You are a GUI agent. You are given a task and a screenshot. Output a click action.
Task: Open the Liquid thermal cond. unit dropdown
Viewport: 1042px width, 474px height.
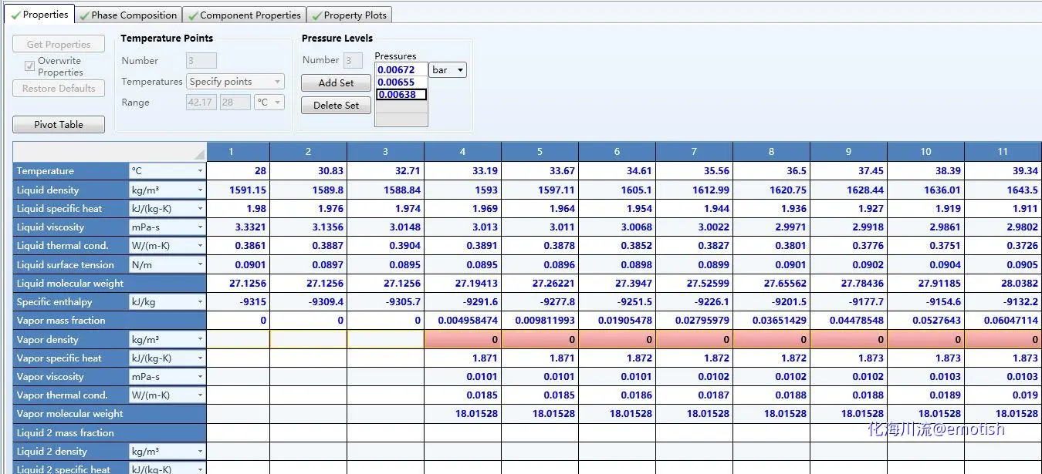tap(167, 246)
